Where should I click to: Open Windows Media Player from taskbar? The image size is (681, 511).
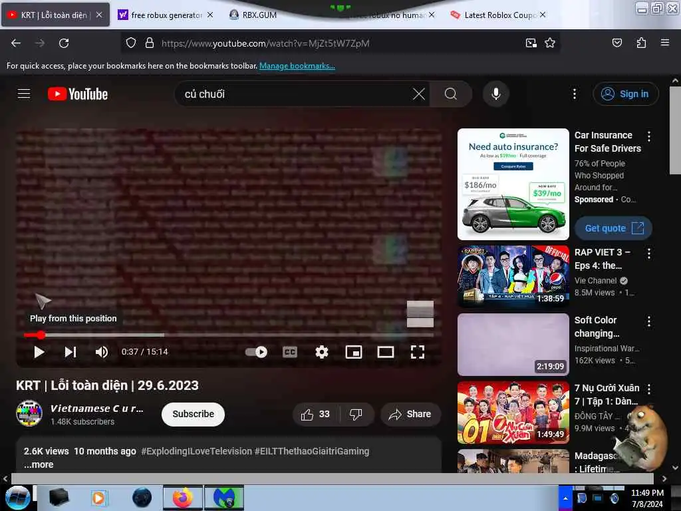pos(98,498)
